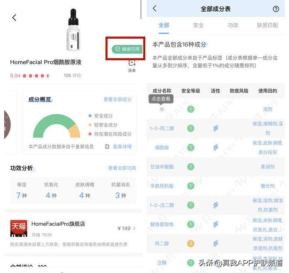Tap the 抗菌消炎 3种 efficacy item
Viewport: 289px width, 273px height.
click(x=120, y=190)
